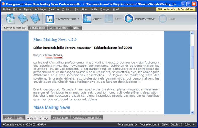Open the Contacts menu
Viewport: 198px width, 128px height.
67,9
